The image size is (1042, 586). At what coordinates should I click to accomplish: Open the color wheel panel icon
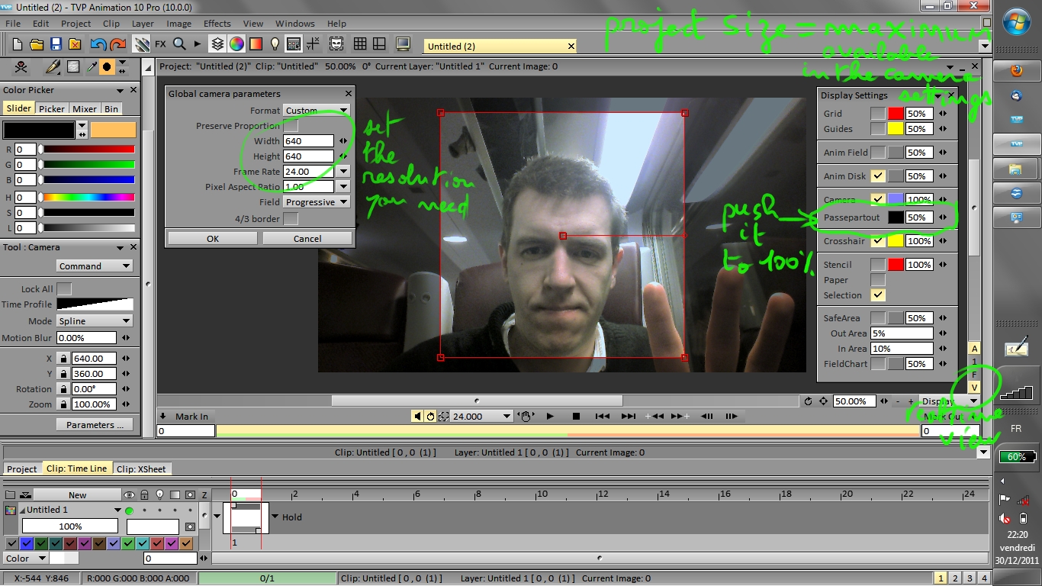click(x=237, y=44)
